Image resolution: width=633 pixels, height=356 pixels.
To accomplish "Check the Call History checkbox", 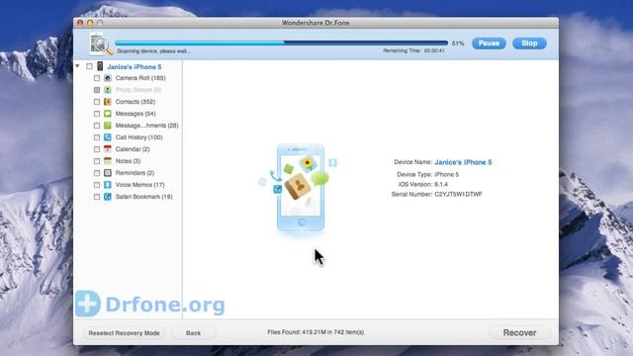I will (x=97, y=137).
